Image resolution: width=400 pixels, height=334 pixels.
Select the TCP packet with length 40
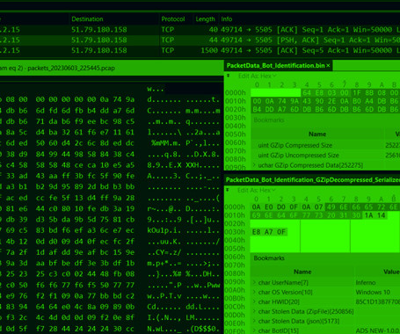click(x=200, y=30)
